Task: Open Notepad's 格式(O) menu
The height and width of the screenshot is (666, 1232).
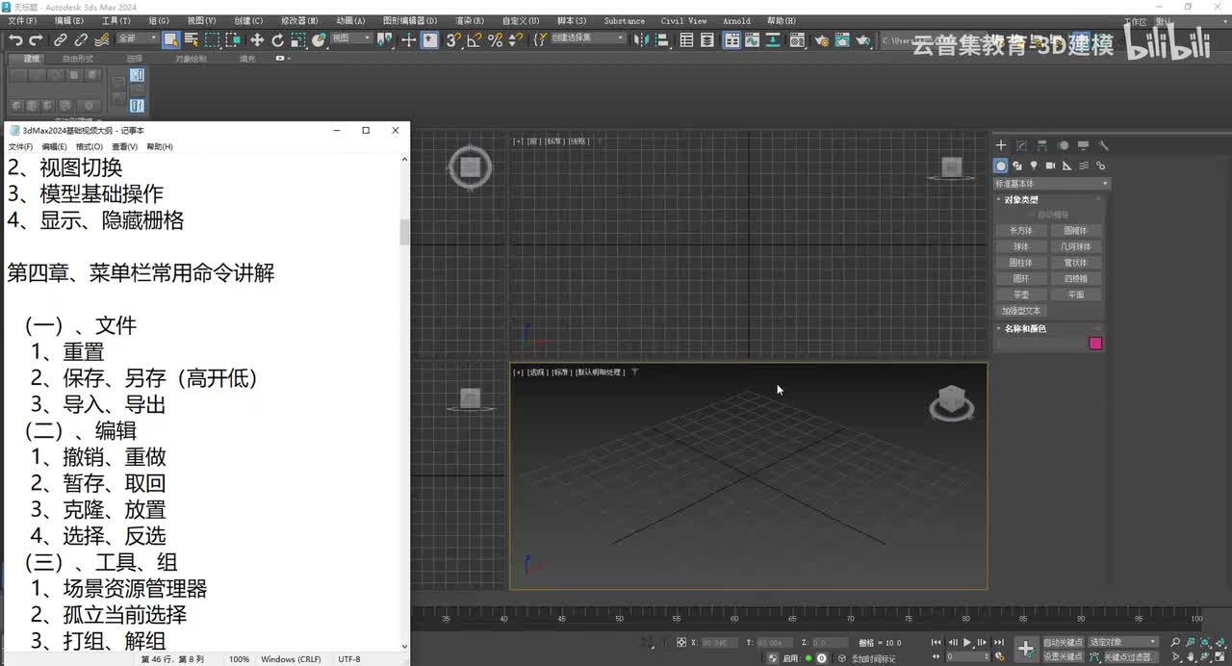Action: 90,147
